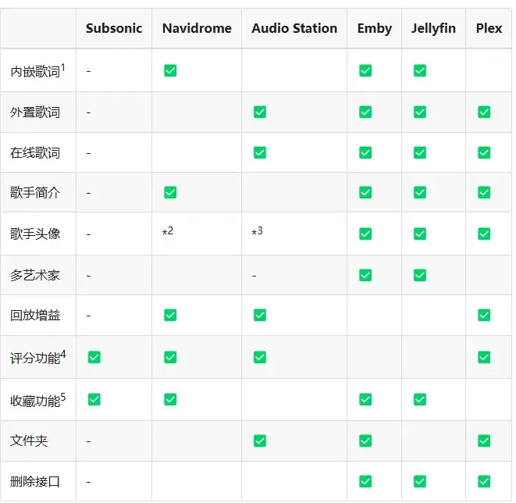
Task: Click the Navidrome check mark for 歌手简介
Action: click(170, 193)
